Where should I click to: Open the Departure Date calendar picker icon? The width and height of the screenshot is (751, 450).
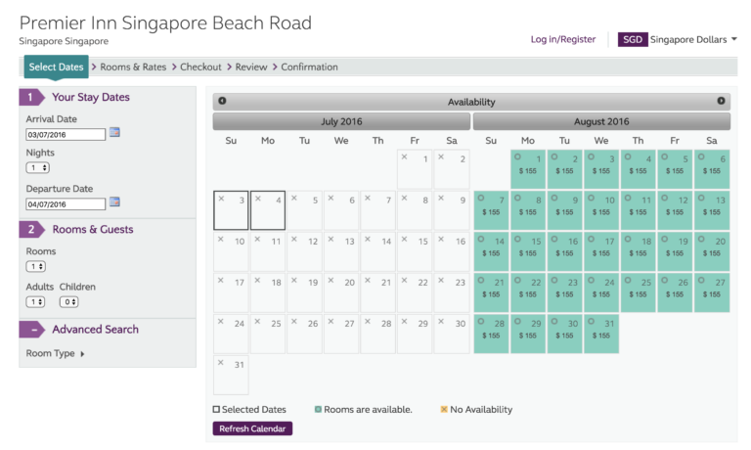click(114, 202)
